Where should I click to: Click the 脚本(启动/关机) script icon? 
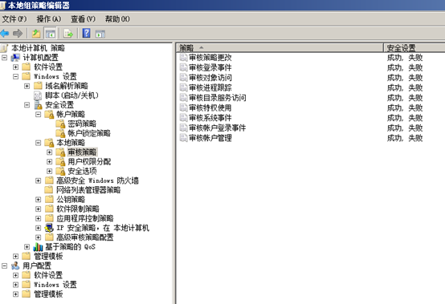coord(38,95)
